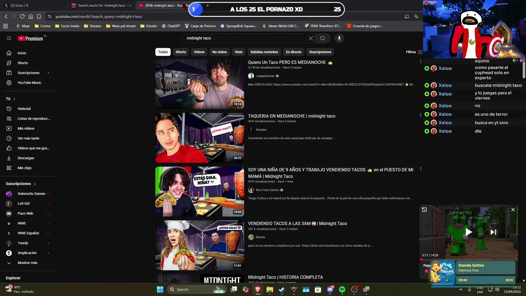The image size is (526, 296).
Task: Open the ChatGPT bookmark
Action: (x=171, y=26)
